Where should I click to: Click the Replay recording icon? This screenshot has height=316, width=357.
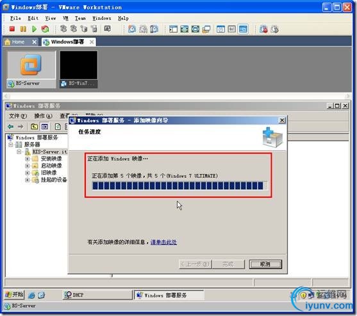coord(275,29)
